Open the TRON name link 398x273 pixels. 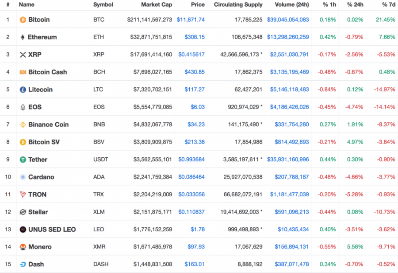click(37, 195)
